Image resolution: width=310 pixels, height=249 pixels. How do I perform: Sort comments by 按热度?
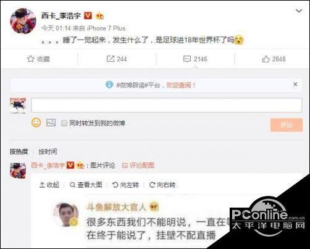click(x=19, y=151)
